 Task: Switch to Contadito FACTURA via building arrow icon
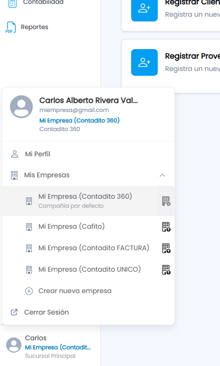point(166,248)
